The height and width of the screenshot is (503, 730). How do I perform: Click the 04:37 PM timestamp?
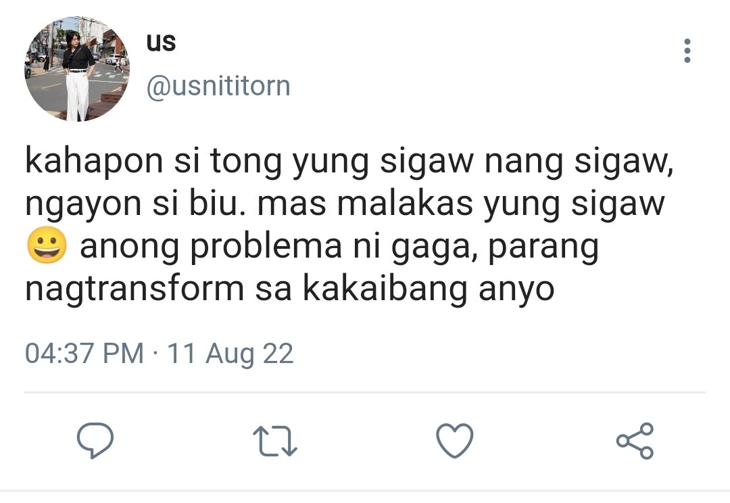point(84,353)
